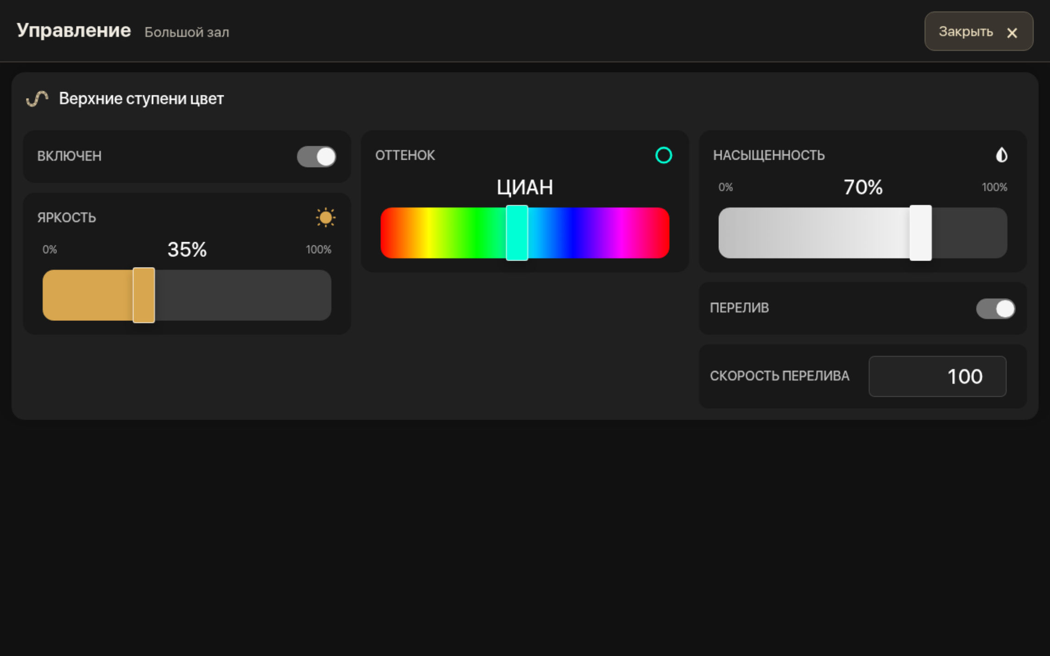The height and width of the screenshot is (656, 1050).
Task: Click the ВКЛЮЧЕН label
Action: (x=69, y=156)
